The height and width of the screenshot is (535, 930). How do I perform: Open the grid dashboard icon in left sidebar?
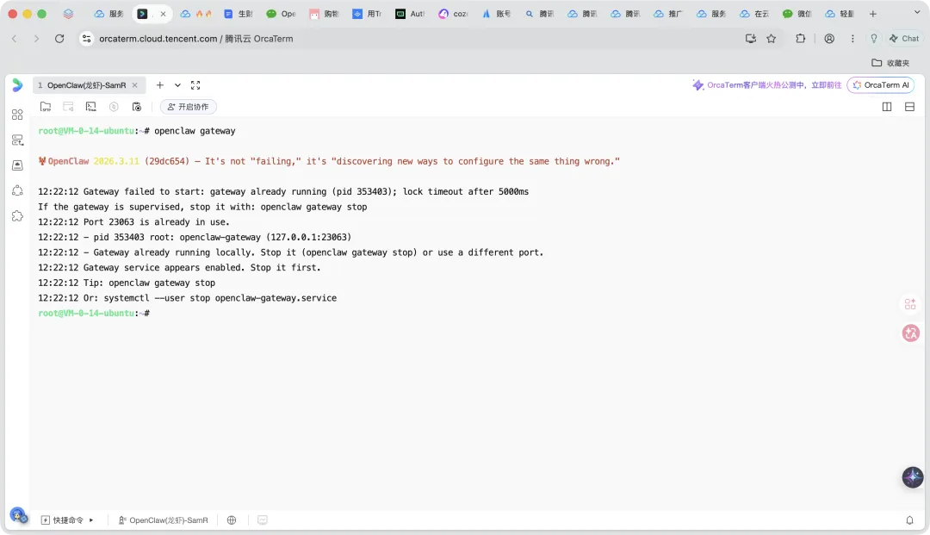pos(17,115)
